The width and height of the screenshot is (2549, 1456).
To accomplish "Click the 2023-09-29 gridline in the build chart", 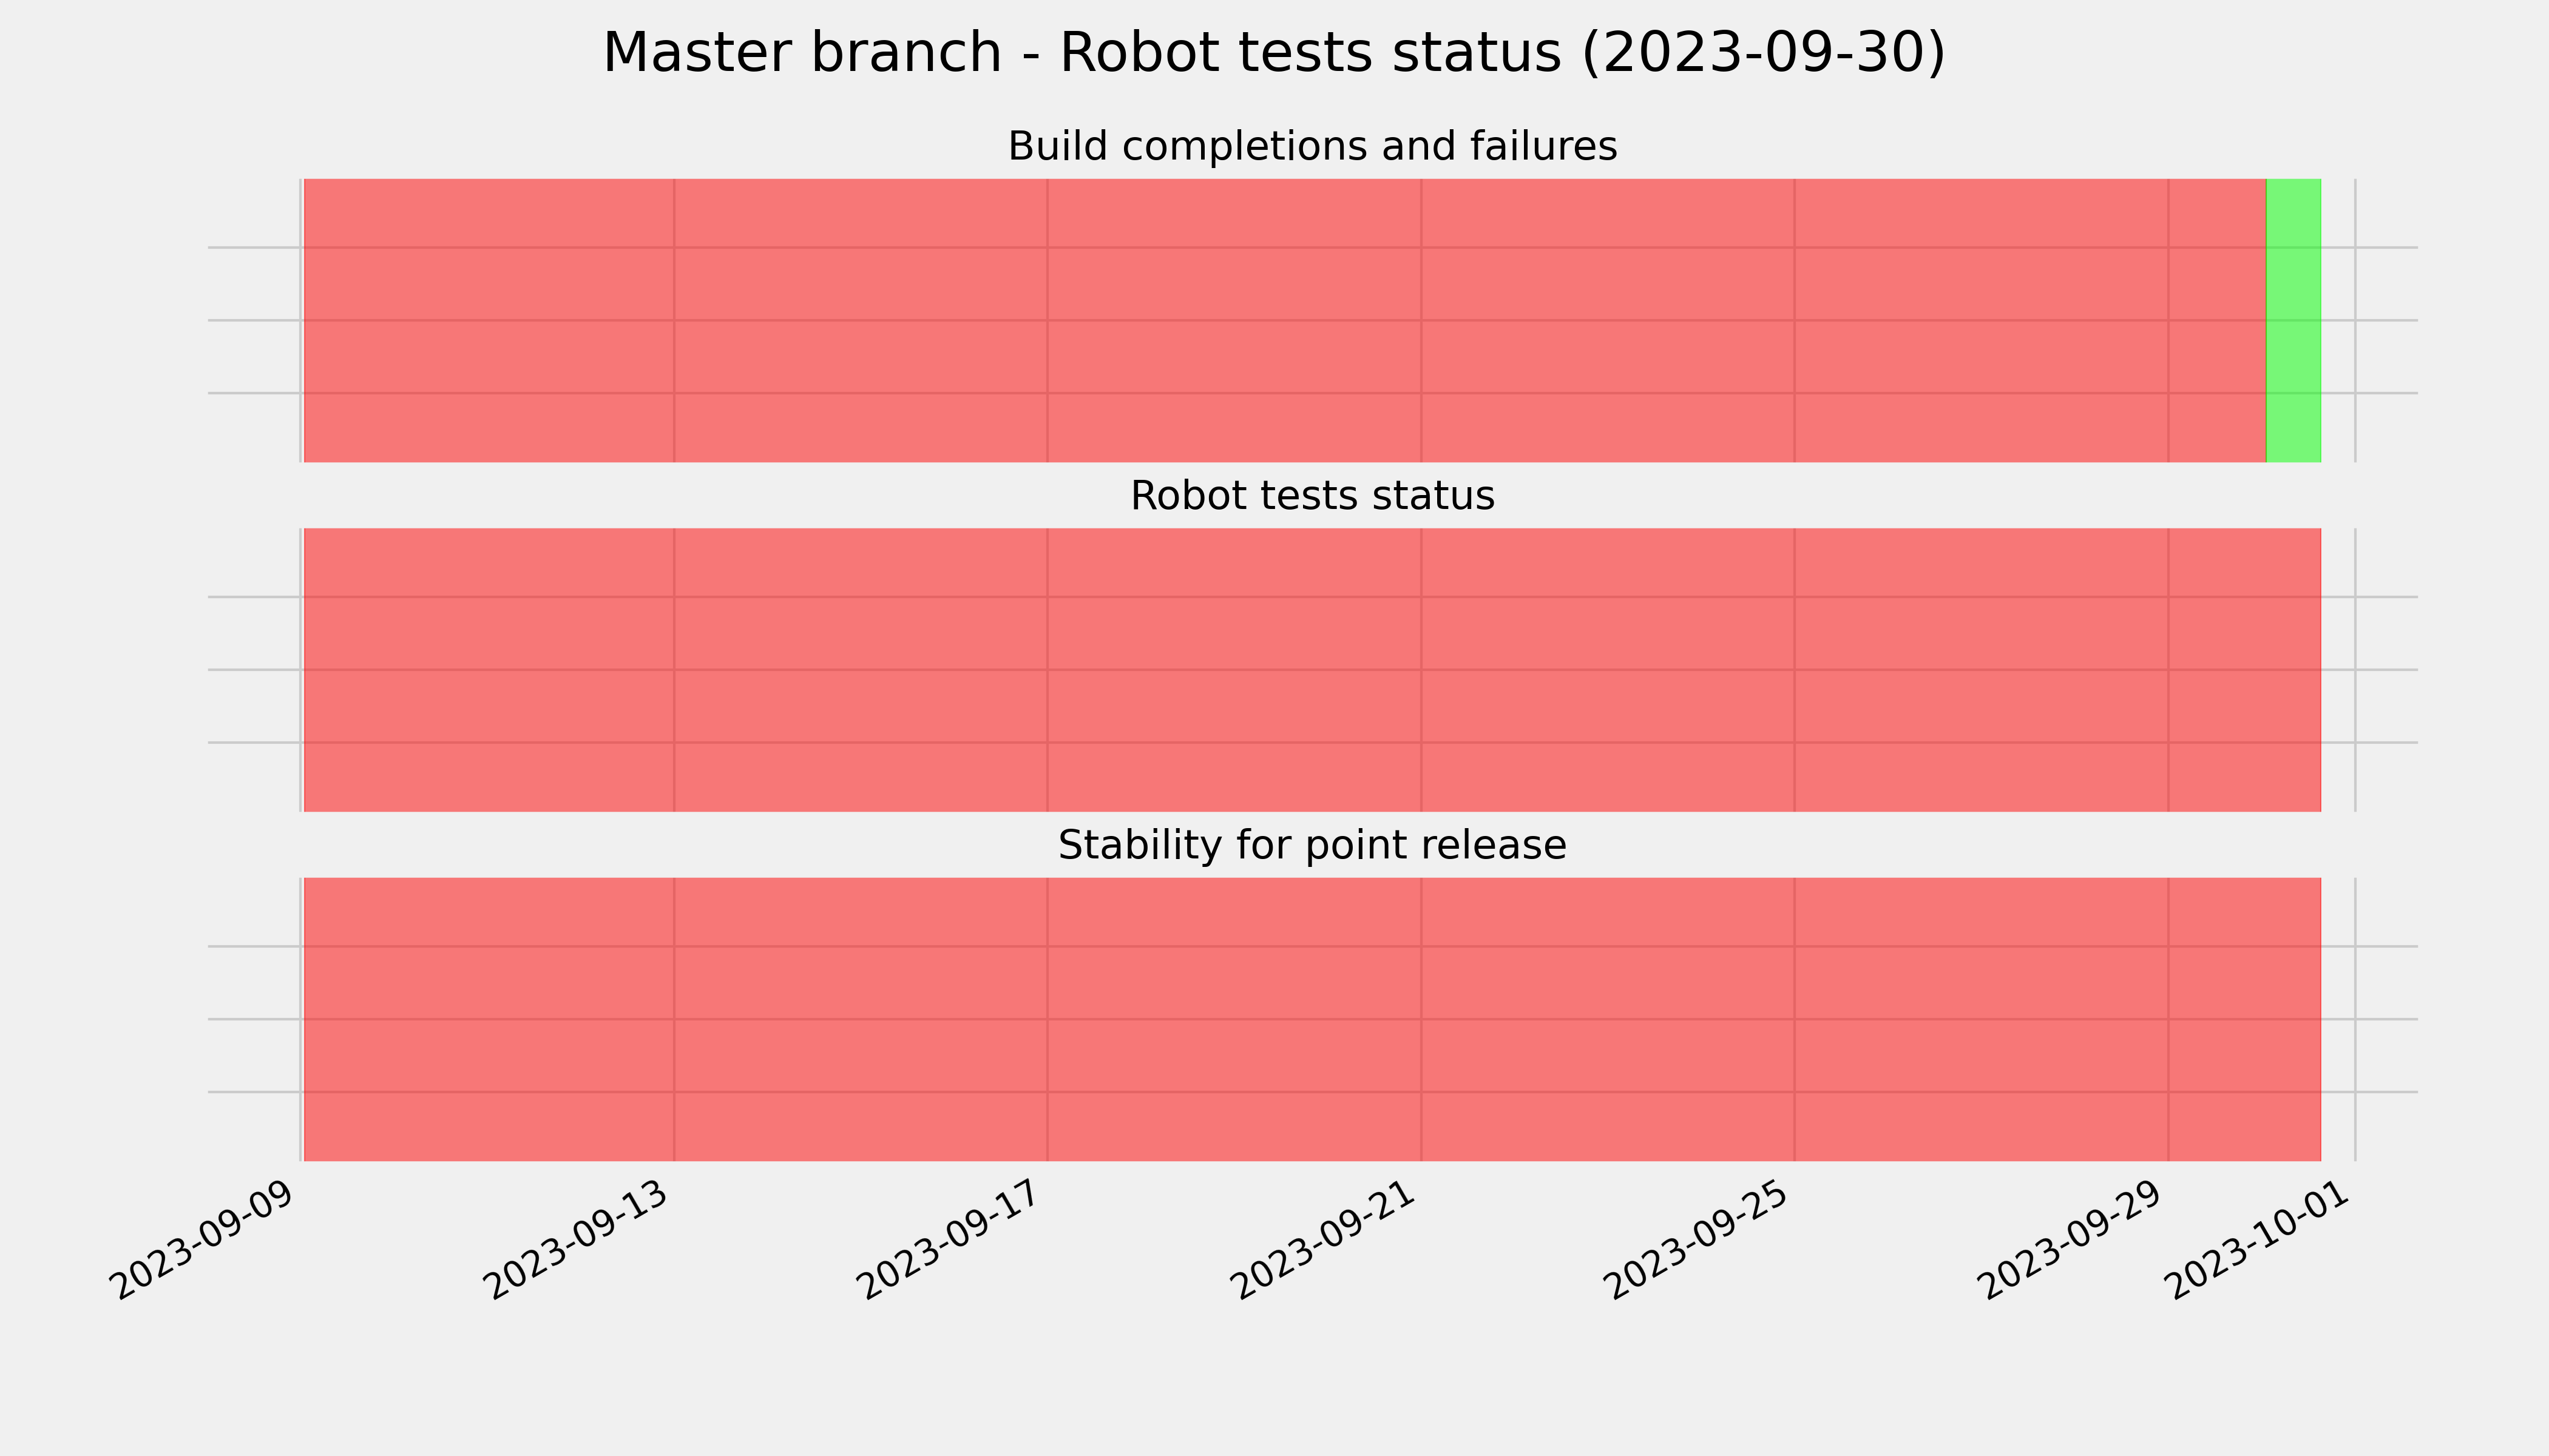I will (2169, 320).
